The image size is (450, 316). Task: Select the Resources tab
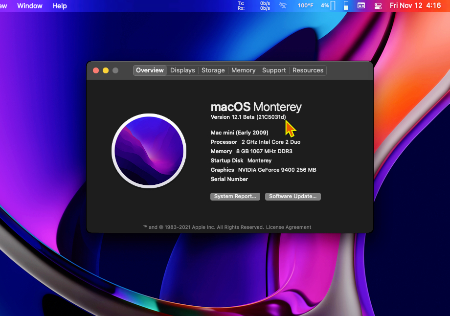(308, 70)
